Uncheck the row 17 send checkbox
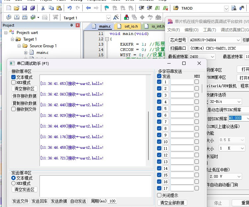249x207 pixels. coord(159,188)
